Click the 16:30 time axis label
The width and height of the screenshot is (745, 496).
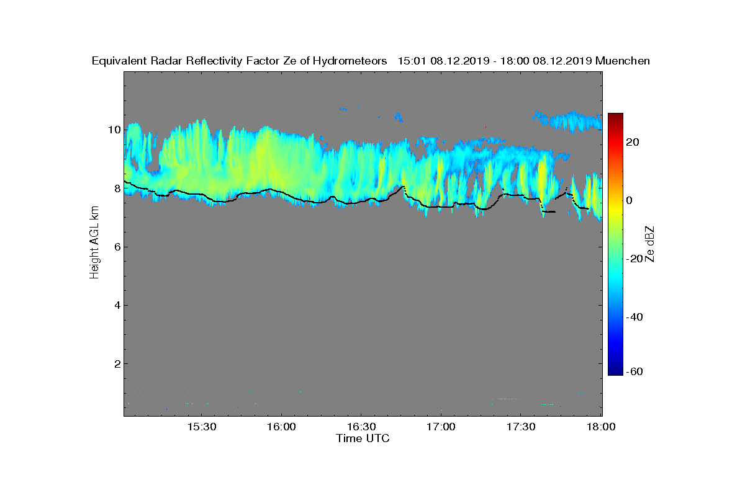[x=361, y=427]
